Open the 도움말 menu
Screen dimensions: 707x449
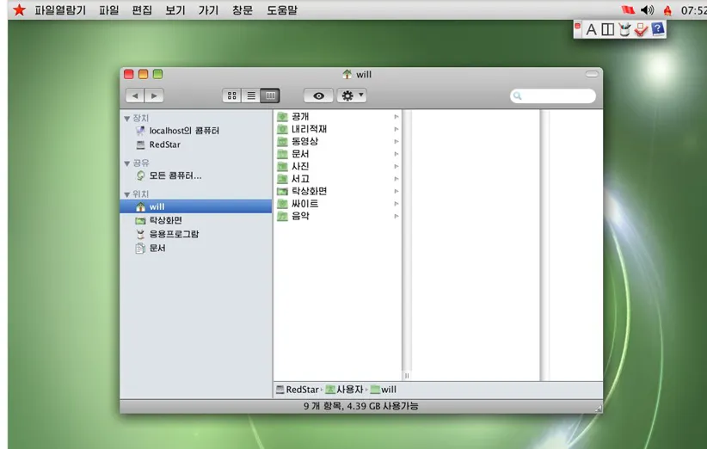tap(281, 10)
